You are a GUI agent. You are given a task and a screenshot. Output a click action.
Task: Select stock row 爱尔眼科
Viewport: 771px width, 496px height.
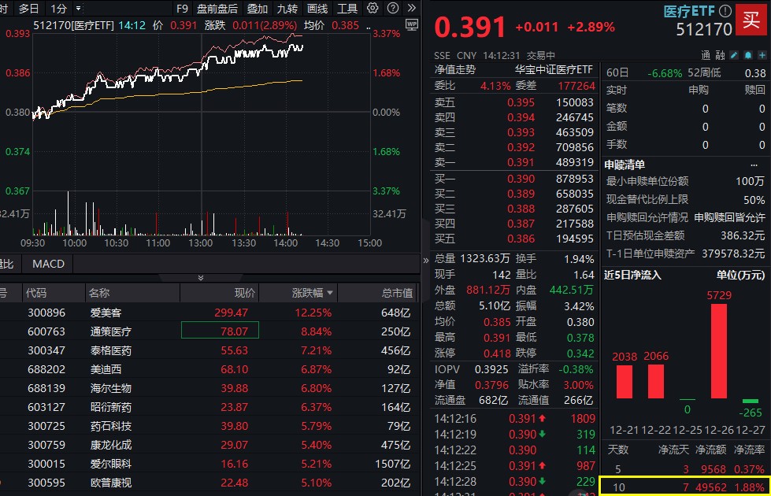point(210,464)
